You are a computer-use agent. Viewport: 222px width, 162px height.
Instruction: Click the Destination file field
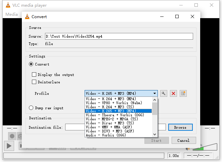click(116, 127)
